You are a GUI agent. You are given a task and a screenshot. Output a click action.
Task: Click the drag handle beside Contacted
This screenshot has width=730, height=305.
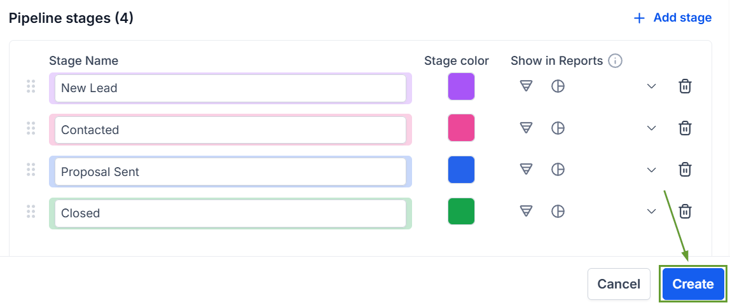pyautogui.click(x=31, y=128)
